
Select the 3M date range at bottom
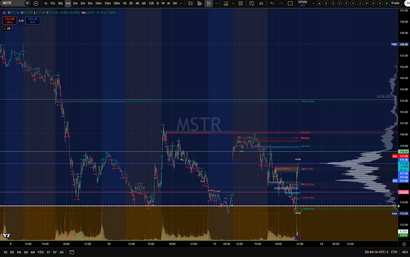click(26, 252)
